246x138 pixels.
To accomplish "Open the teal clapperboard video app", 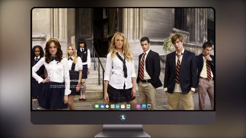I will coord(117,107).
